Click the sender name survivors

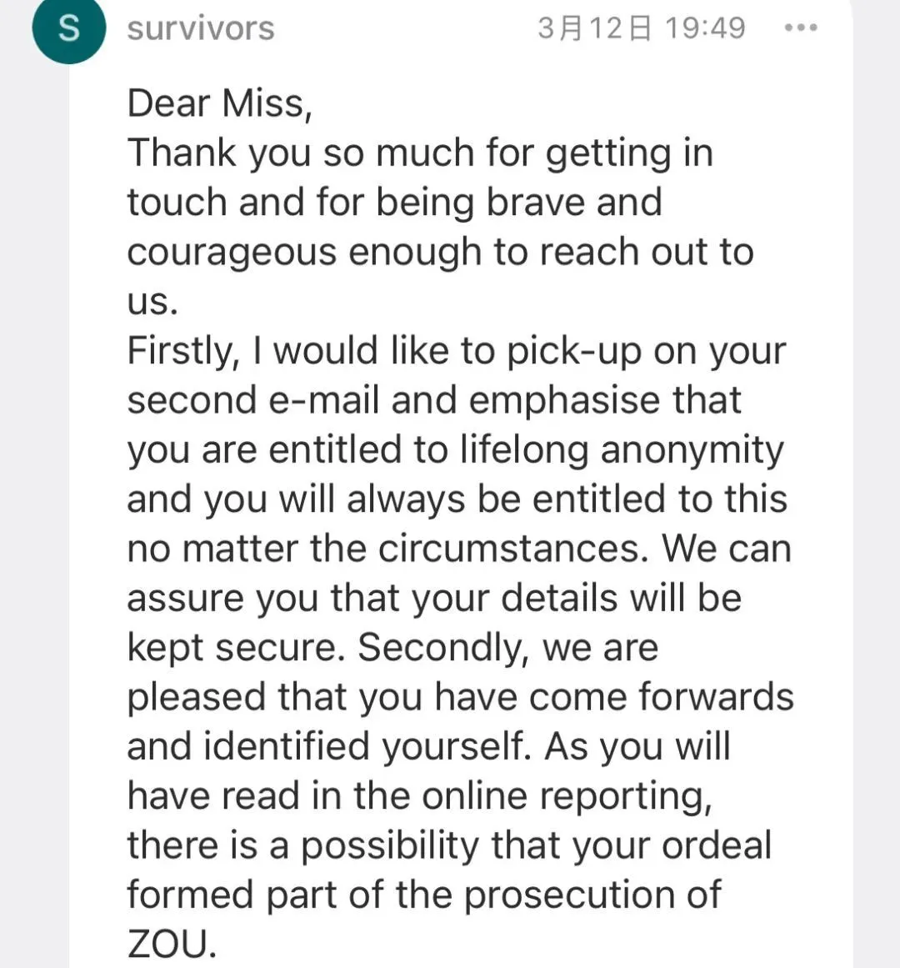[x=201, y=28]
